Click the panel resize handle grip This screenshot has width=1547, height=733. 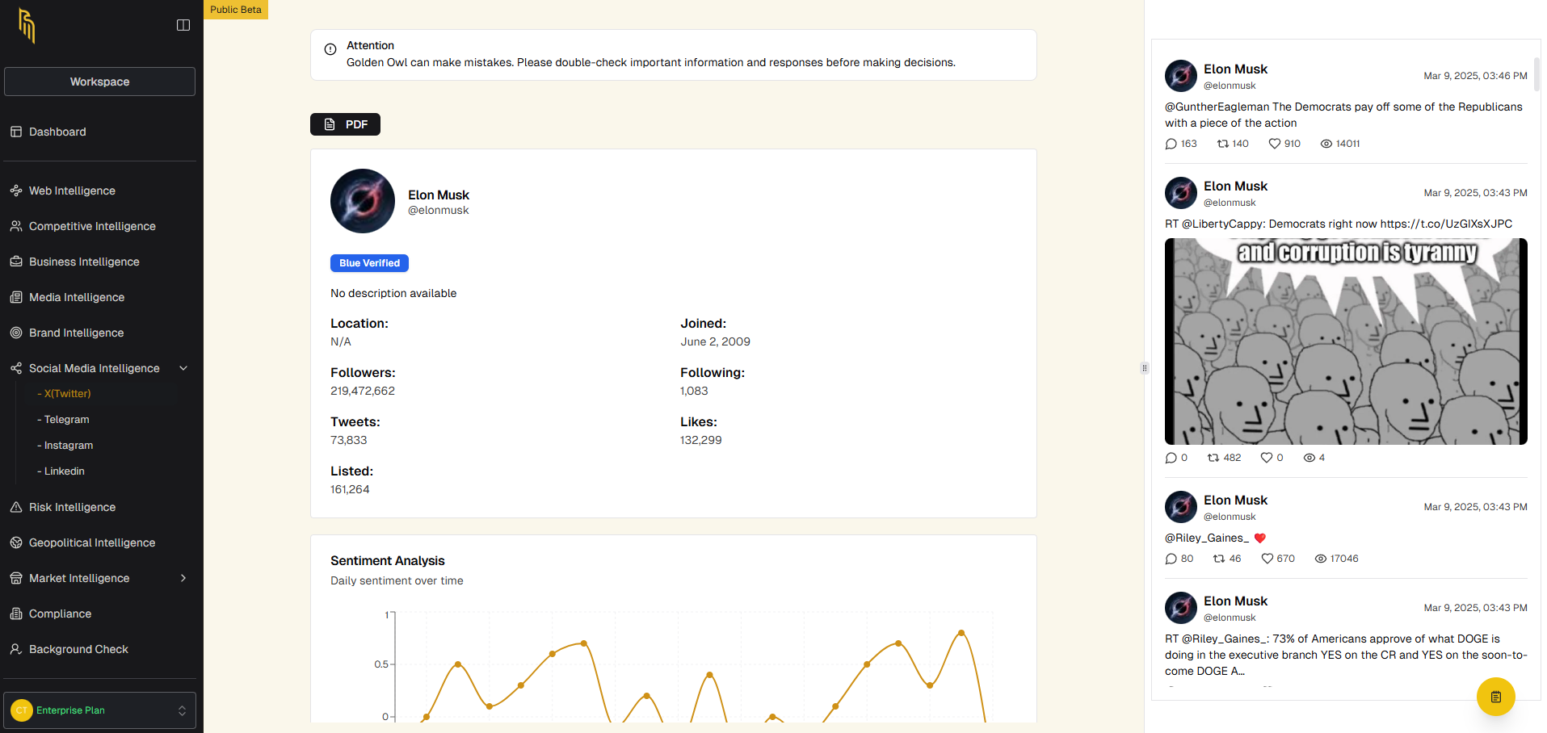tap(1145, 368)
